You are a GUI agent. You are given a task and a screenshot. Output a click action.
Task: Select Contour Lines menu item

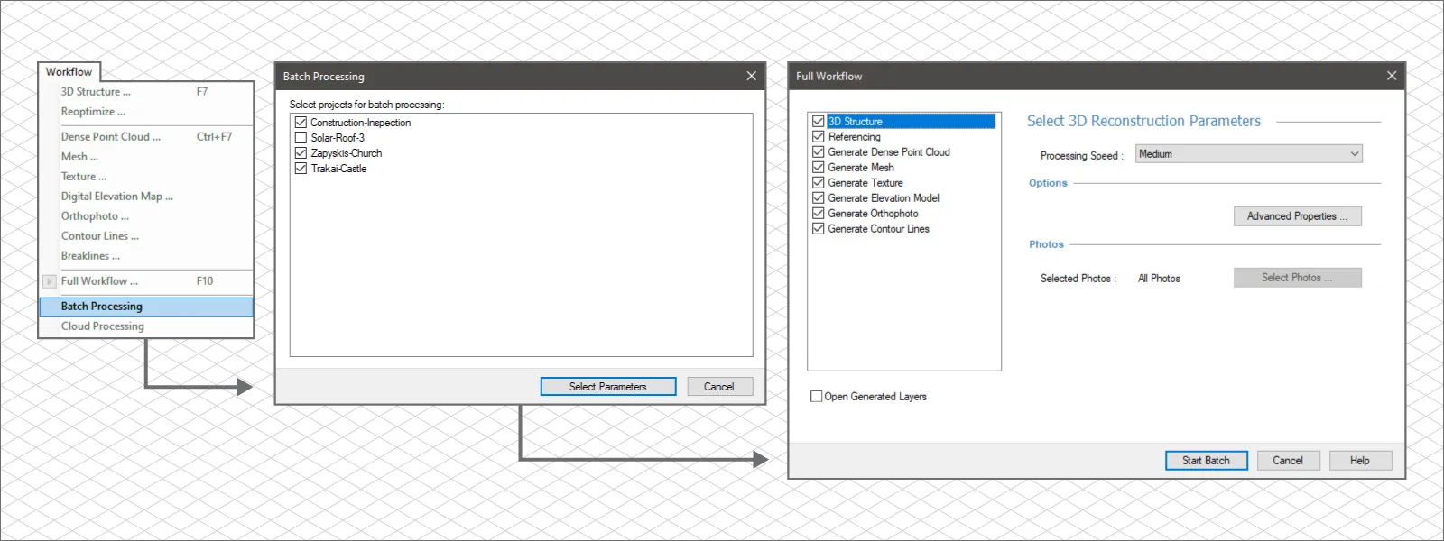146,236
